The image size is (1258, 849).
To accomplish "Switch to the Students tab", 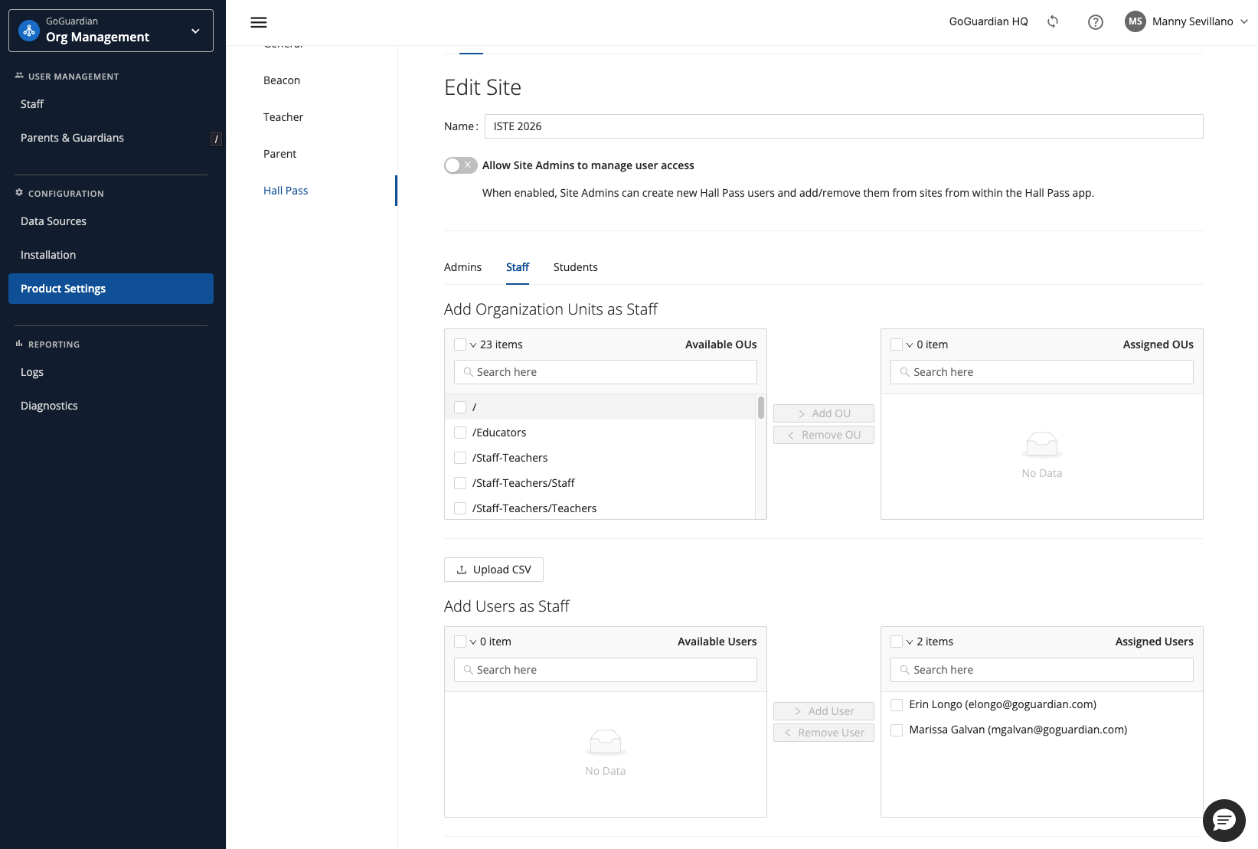I will tap(576, 267).
